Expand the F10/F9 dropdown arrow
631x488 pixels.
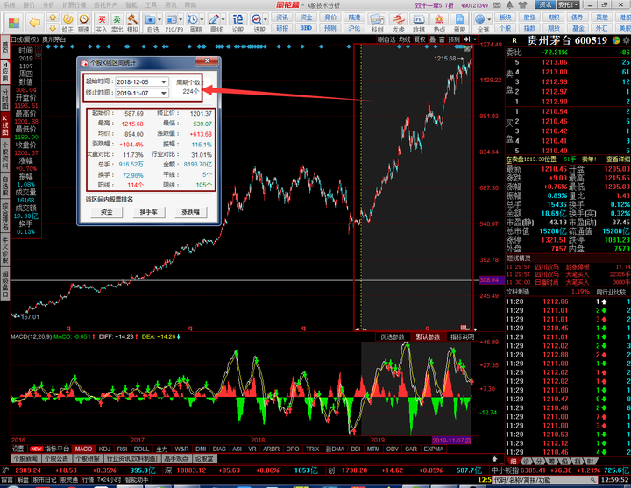click(x=181, y=19)
